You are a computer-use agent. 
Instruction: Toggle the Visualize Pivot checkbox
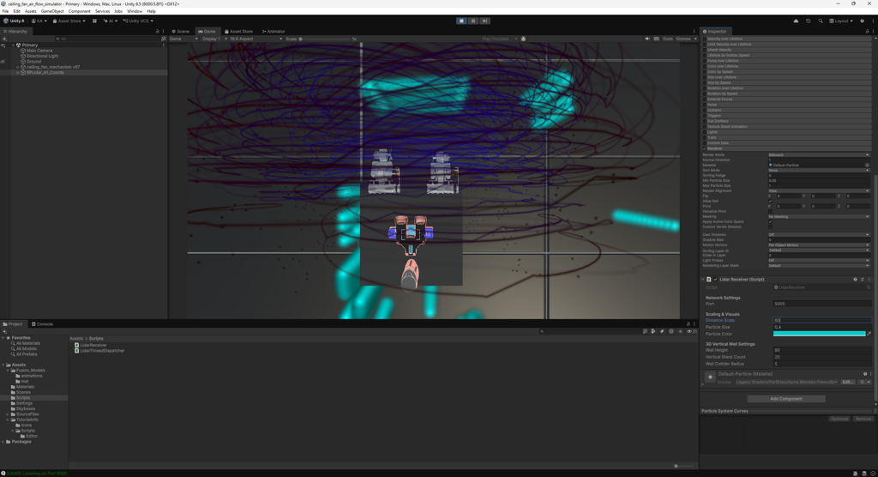(x=771, y=211)
